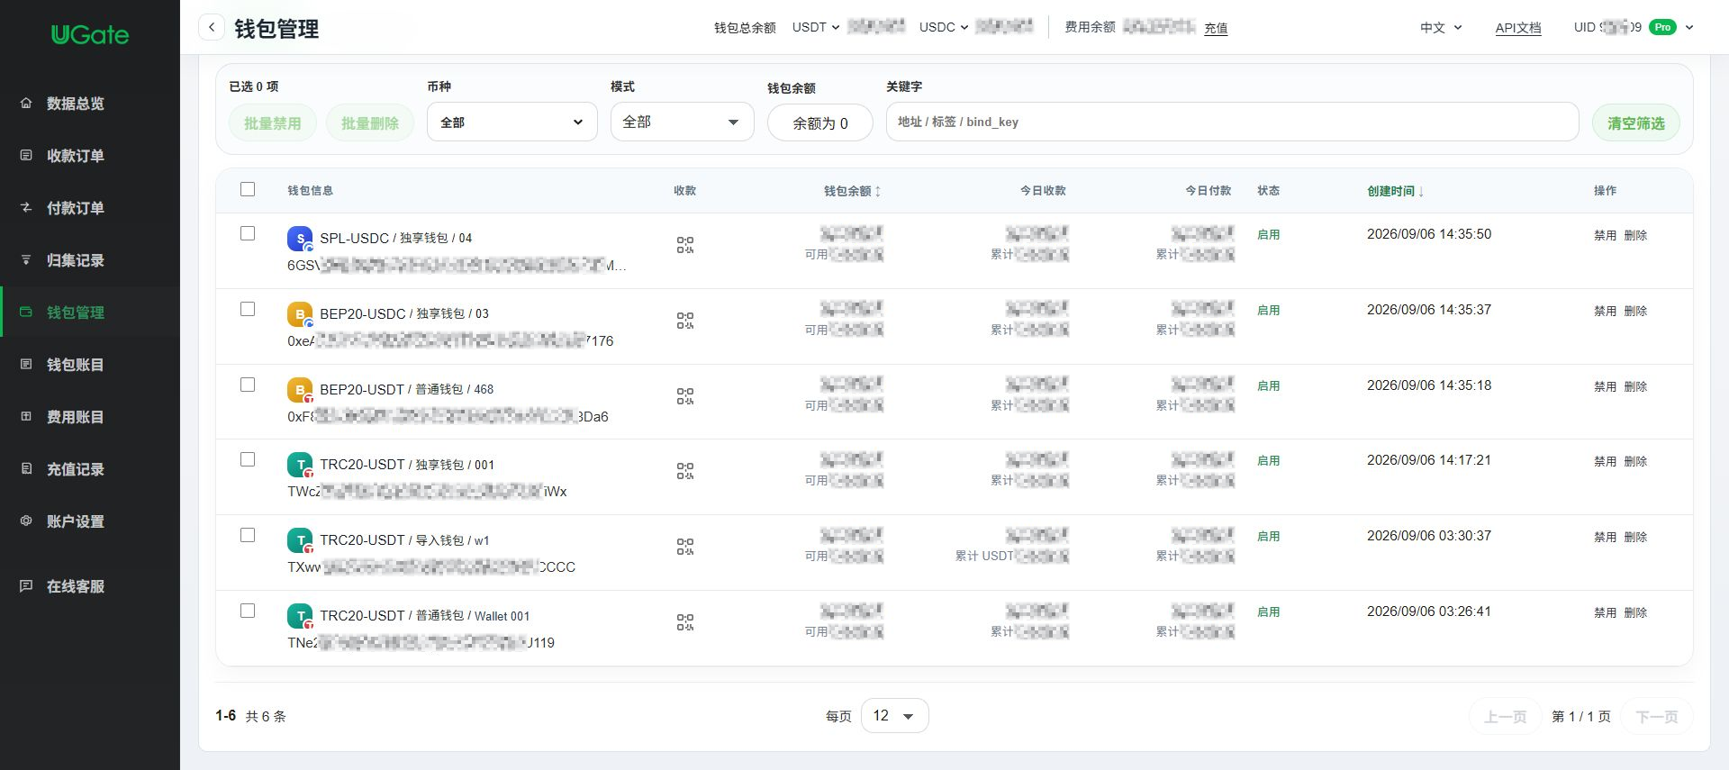Click the BEP20-USDC coin icon for wallet 03

click(300, 314)
